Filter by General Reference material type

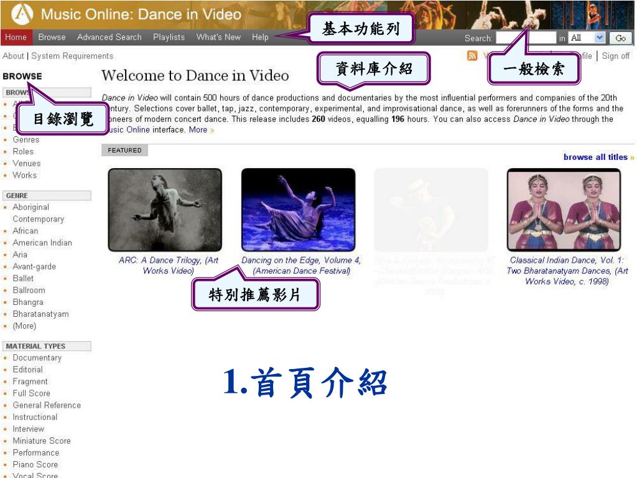point(47,405)
